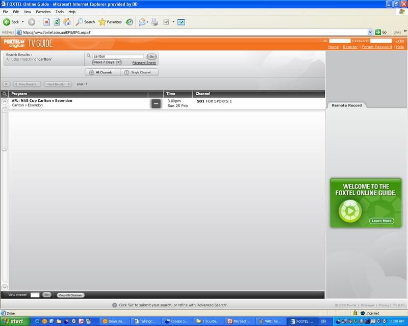Screen dimensions: 408x326
Task: Focus the ID login input field
Action: (x=340, y=41)
